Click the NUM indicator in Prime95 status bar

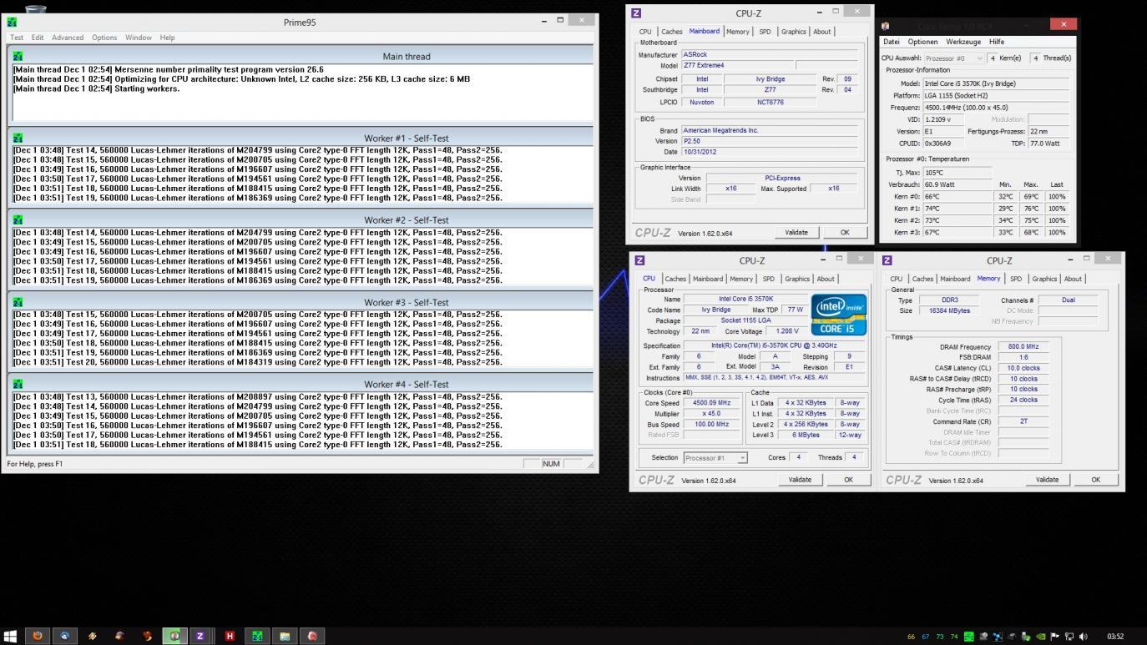tap(551, 464)
